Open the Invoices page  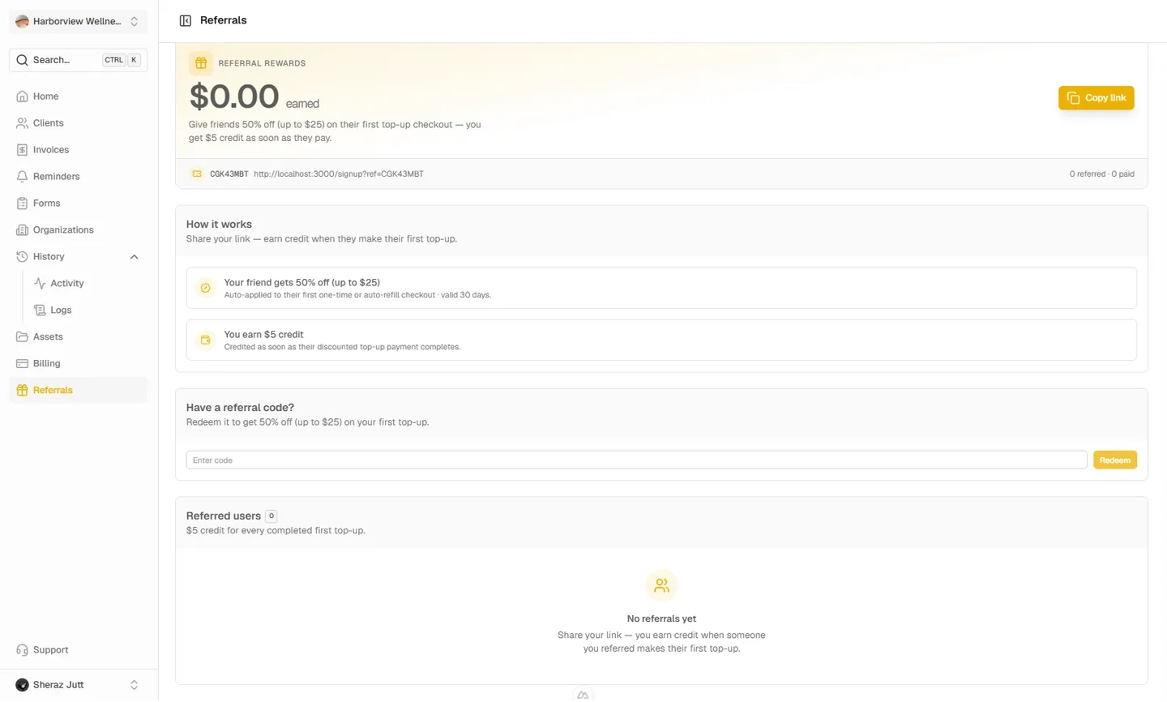pos(78,150)
